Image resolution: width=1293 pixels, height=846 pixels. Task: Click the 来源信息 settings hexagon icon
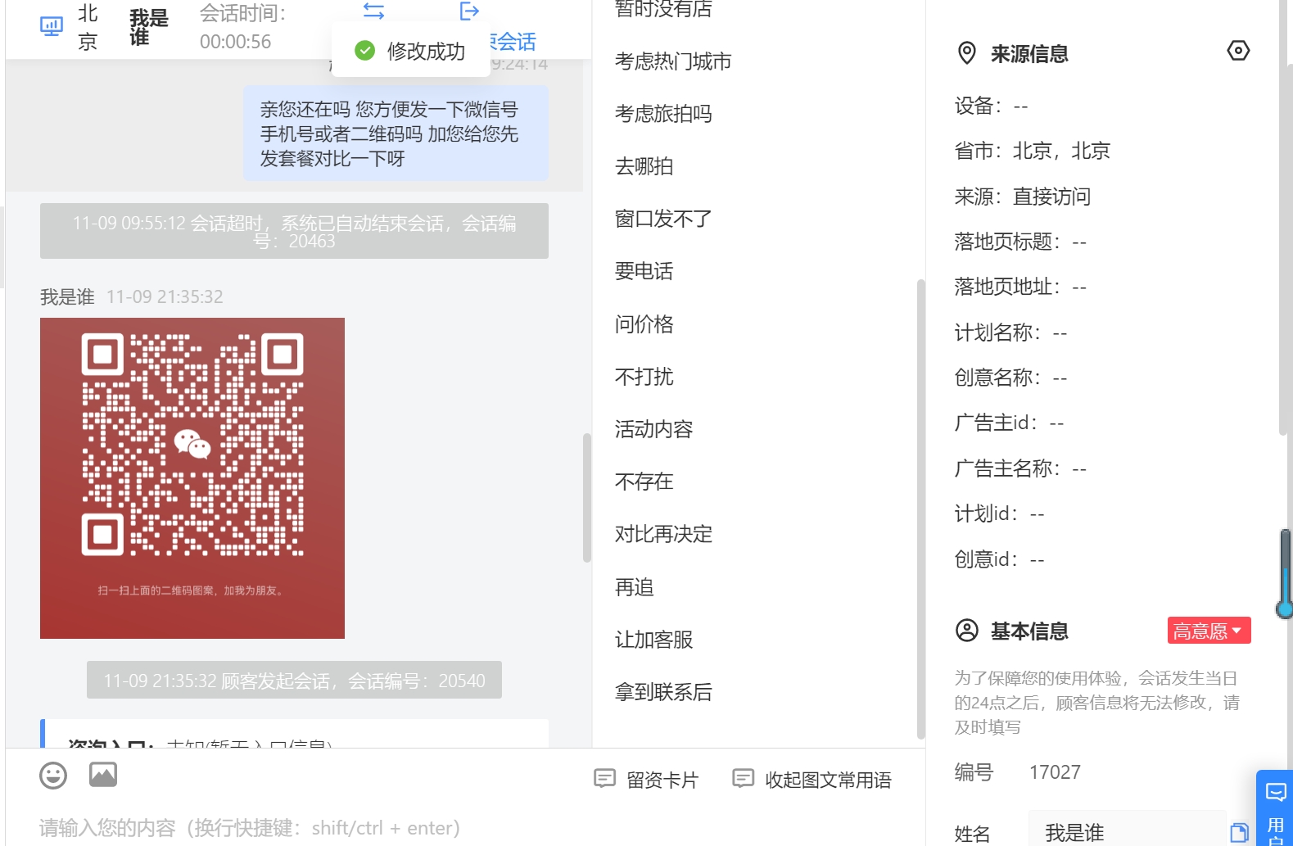tap(1238, 51)
